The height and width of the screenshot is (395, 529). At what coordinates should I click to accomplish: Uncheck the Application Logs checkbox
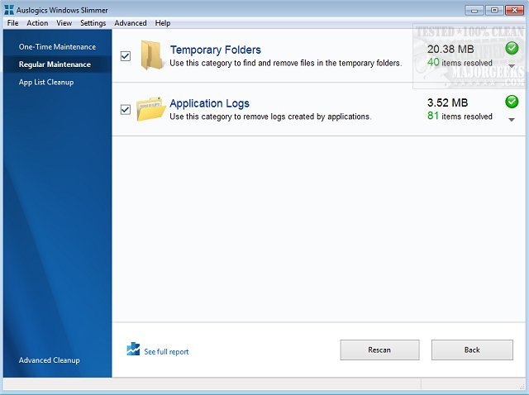tap(126, 109)
